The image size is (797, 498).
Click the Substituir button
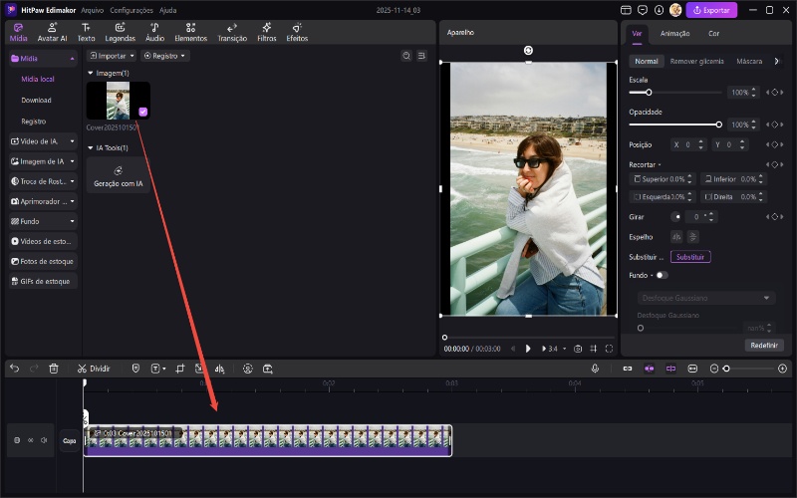(690, 257)
